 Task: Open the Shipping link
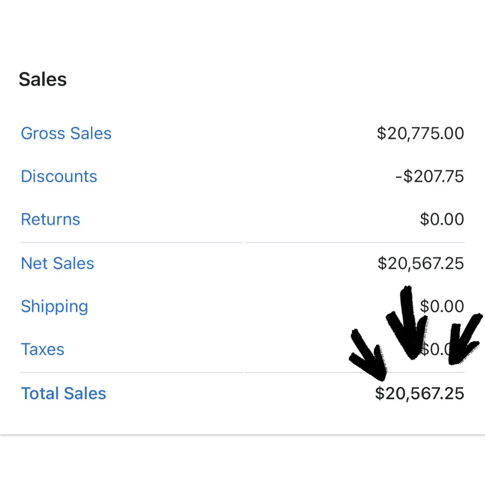coord(54,306)
